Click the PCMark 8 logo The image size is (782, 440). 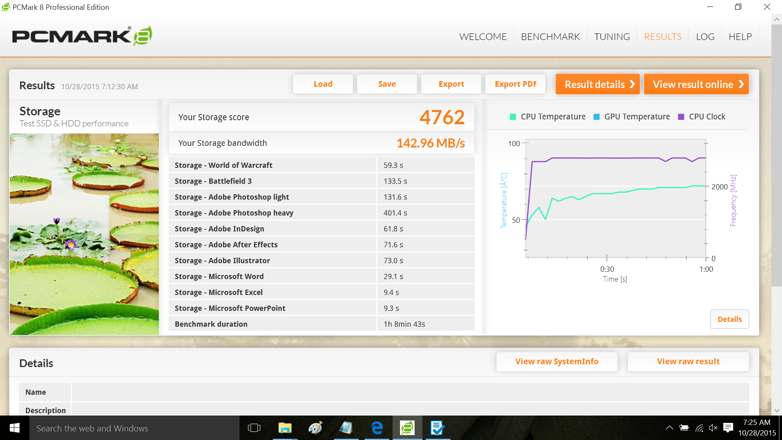point(82,36)
